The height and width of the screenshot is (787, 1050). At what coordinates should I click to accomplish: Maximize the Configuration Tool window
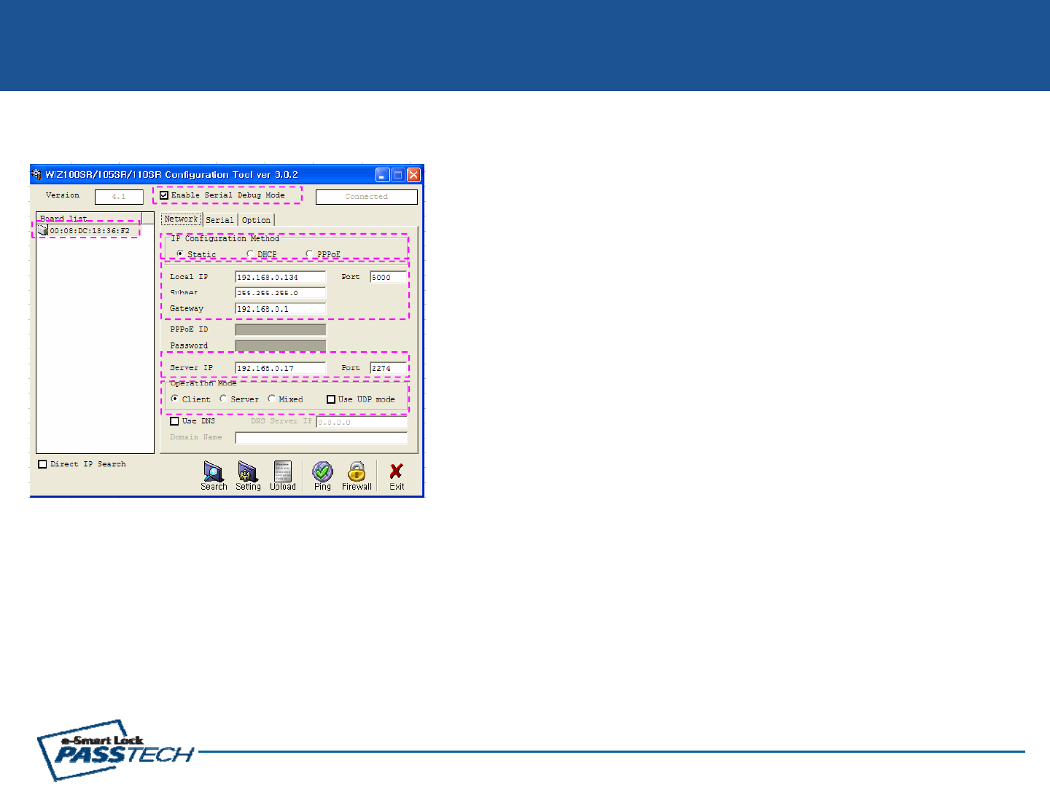398,175
